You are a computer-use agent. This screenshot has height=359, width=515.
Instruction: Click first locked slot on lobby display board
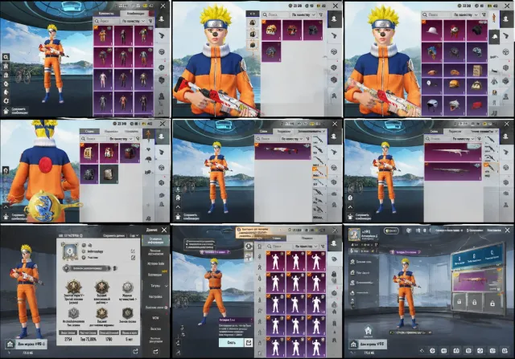(x=459, y=302)
